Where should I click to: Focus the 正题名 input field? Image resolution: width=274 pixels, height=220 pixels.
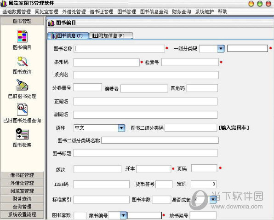(145, 101)
